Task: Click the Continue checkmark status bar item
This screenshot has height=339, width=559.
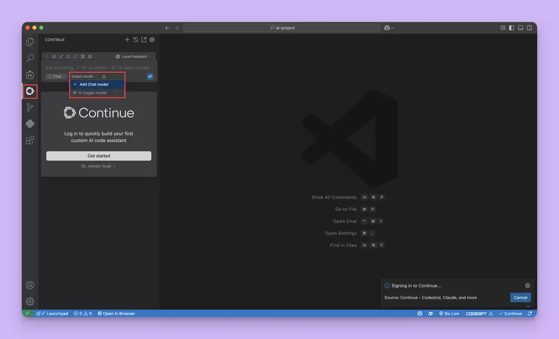Action: pyautogui.click(x=510, y=314)
